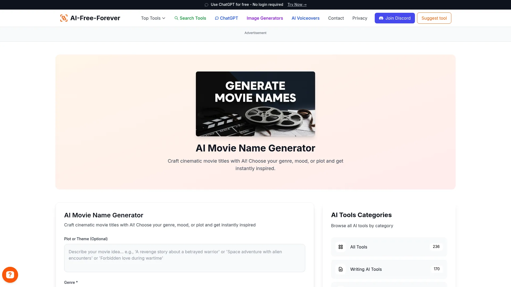Image resolution: width=511 pixels, height=287 pixels.
Task: Click the Generate Movie Names banner image
Action: tap(255, 104)
